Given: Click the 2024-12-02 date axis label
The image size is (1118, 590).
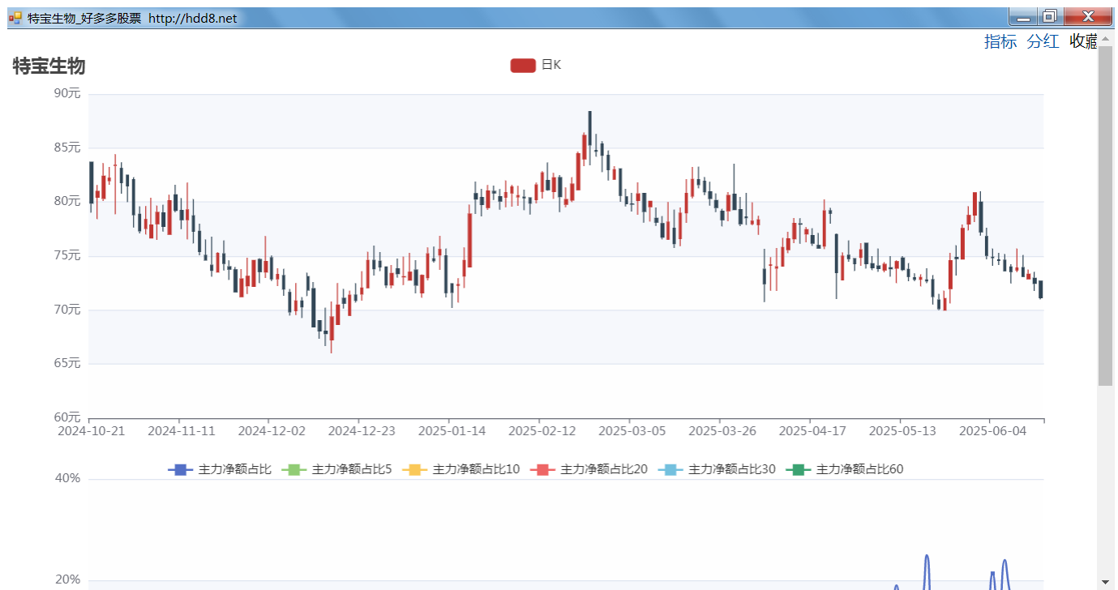Looking at the screenshot, I should click(x=272, y=430).
